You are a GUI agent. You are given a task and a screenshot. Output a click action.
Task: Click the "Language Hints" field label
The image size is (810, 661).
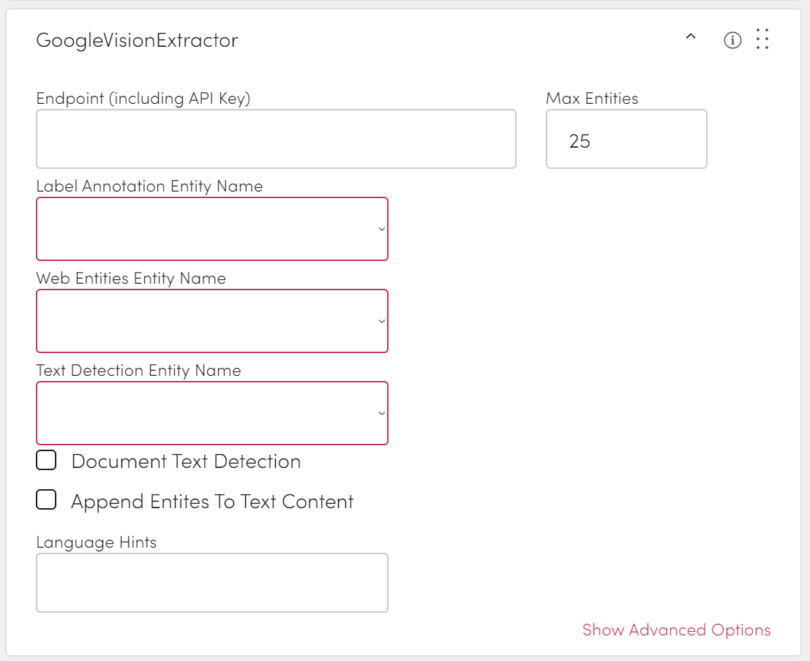click(x=97, y=543)
